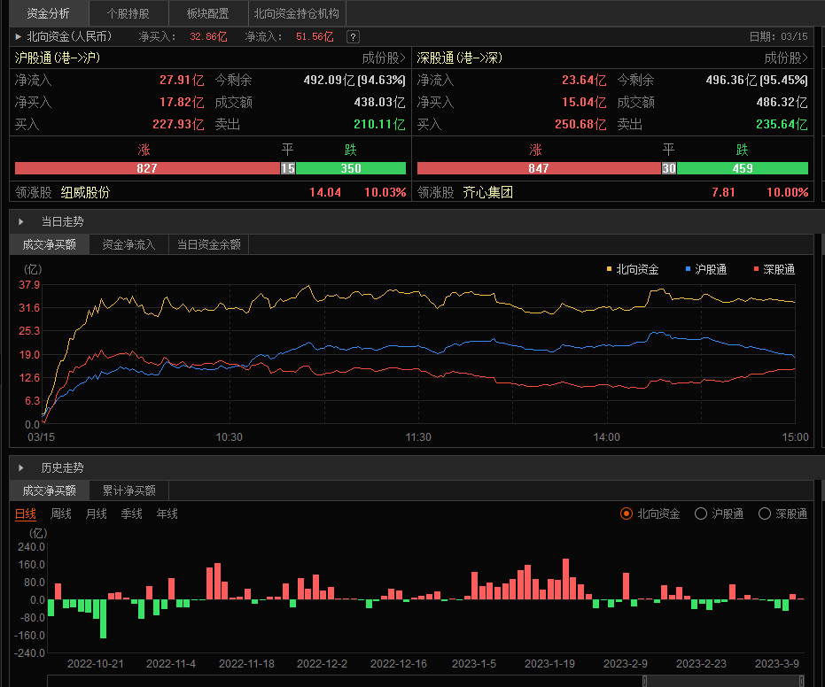Click leading stock 纽威股份

tap(85, 192)
